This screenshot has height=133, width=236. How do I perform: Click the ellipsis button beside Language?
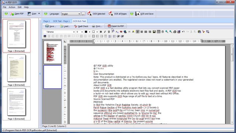point(83,14)
